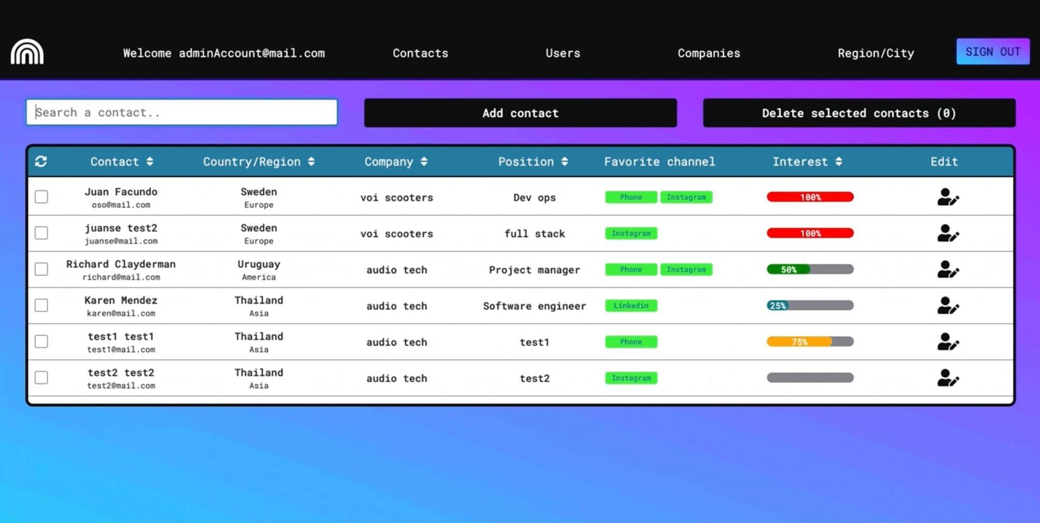Screen dimensions: 1040x523
Task: Click email oso@mail.com
Action: (x=121, y=205)
